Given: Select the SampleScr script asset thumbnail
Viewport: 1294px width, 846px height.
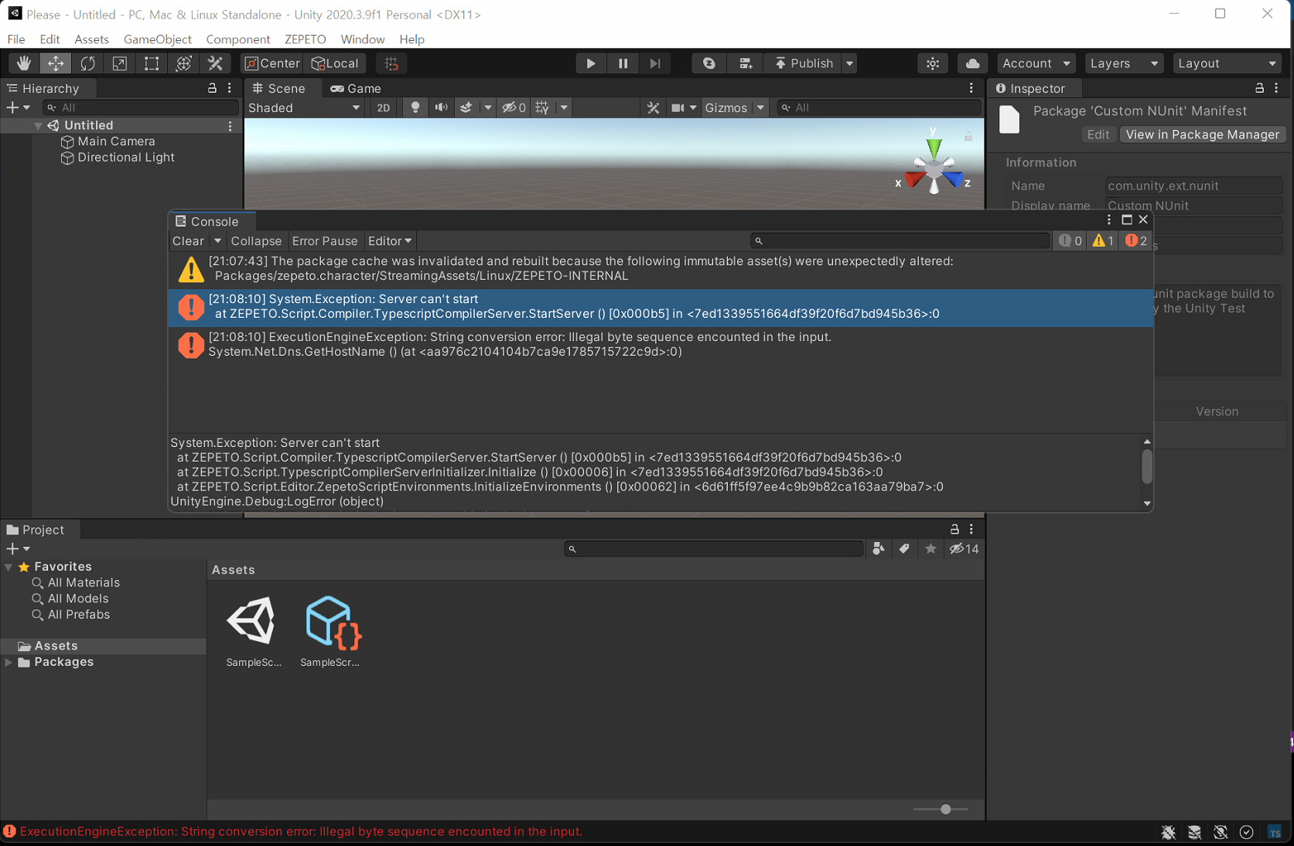Looking at the screenshot, I should tap(330, 623).
